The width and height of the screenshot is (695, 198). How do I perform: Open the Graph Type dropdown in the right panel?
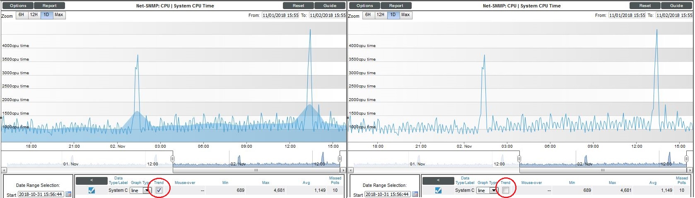click(x=493, y=191)
